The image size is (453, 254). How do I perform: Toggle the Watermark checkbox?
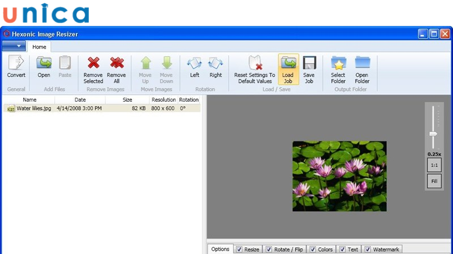point(367,249)
